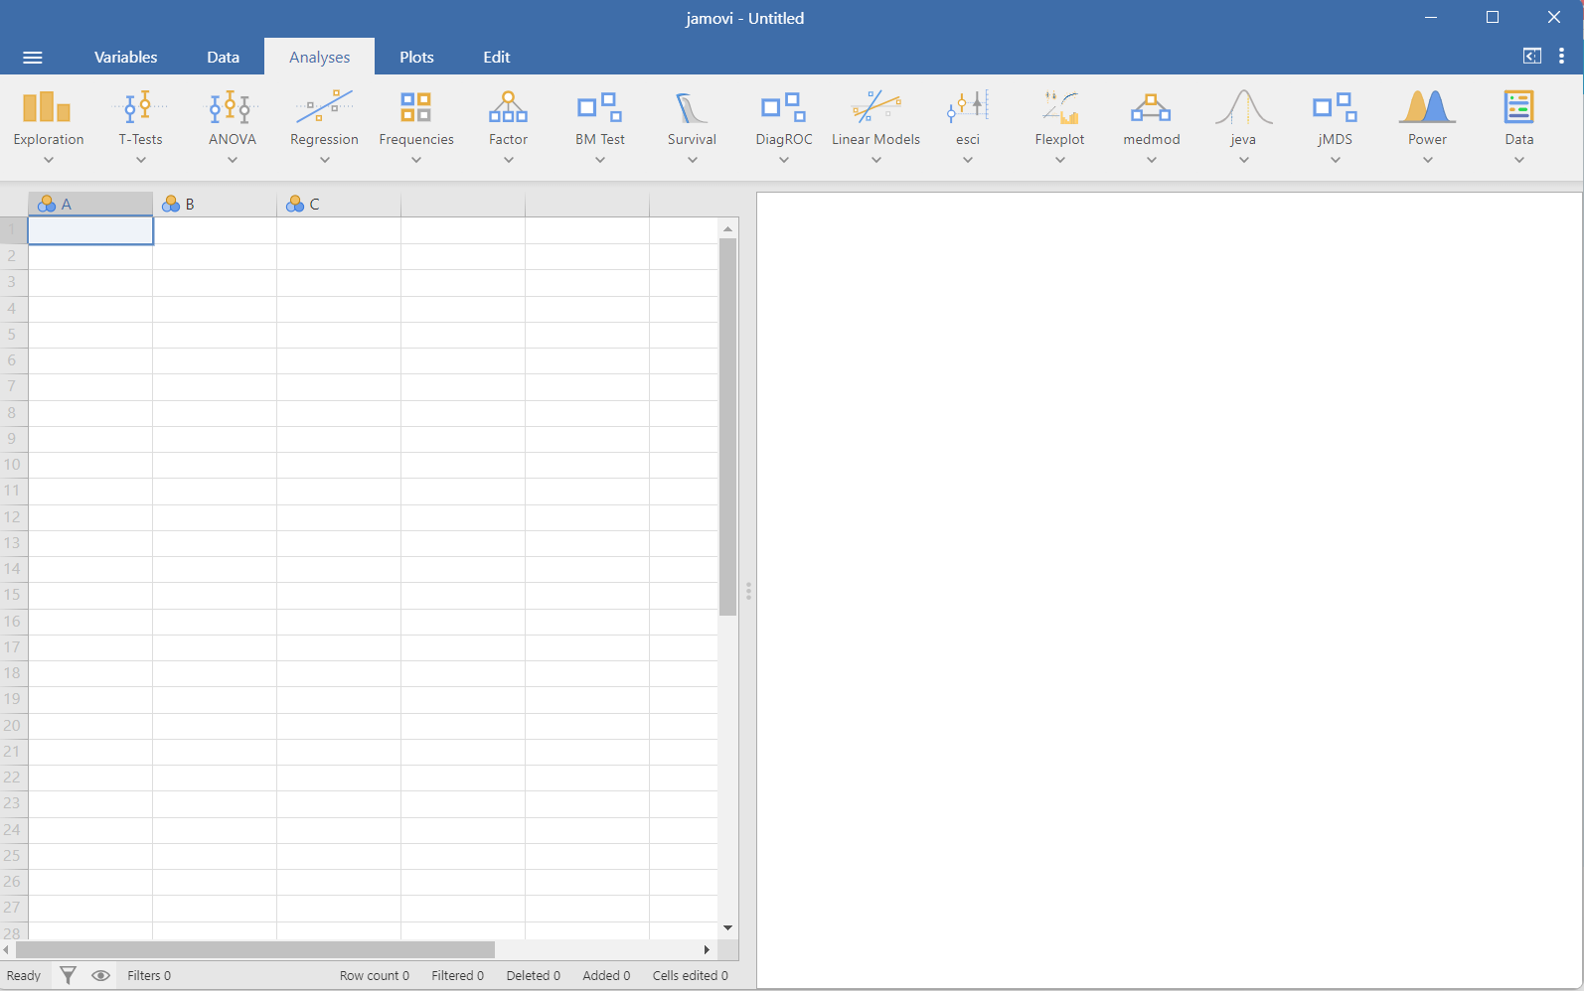Click the scroll down arrow of spreadsheet
The height and width of the screenshot is (991, 1584).
[x=727, y=927]
